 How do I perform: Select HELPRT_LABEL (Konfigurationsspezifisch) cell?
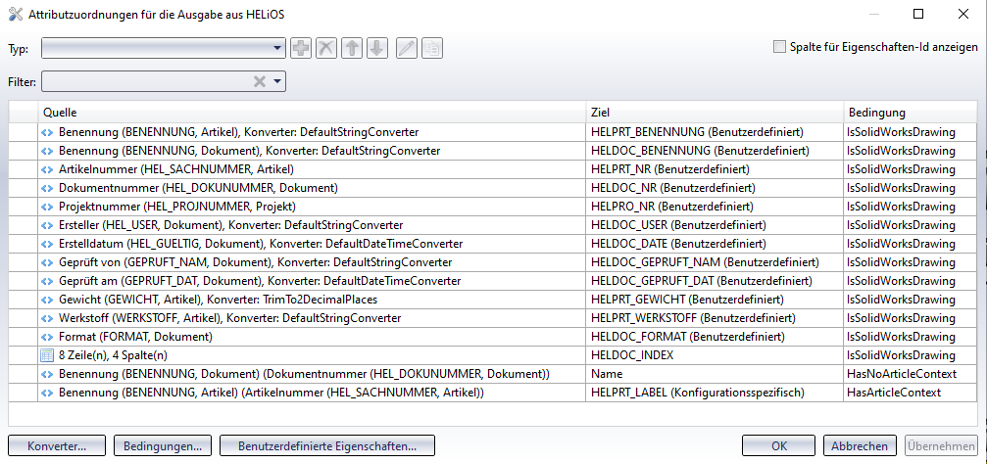716,393
